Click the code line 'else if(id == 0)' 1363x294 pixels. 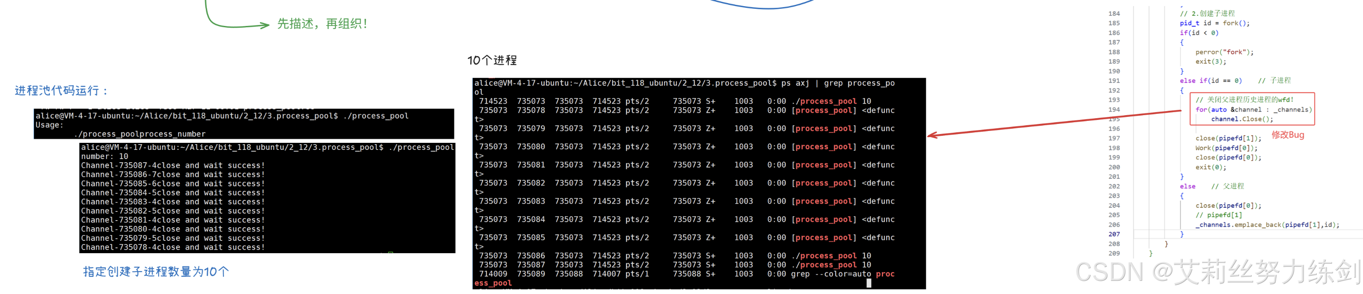coord(1211,81)
